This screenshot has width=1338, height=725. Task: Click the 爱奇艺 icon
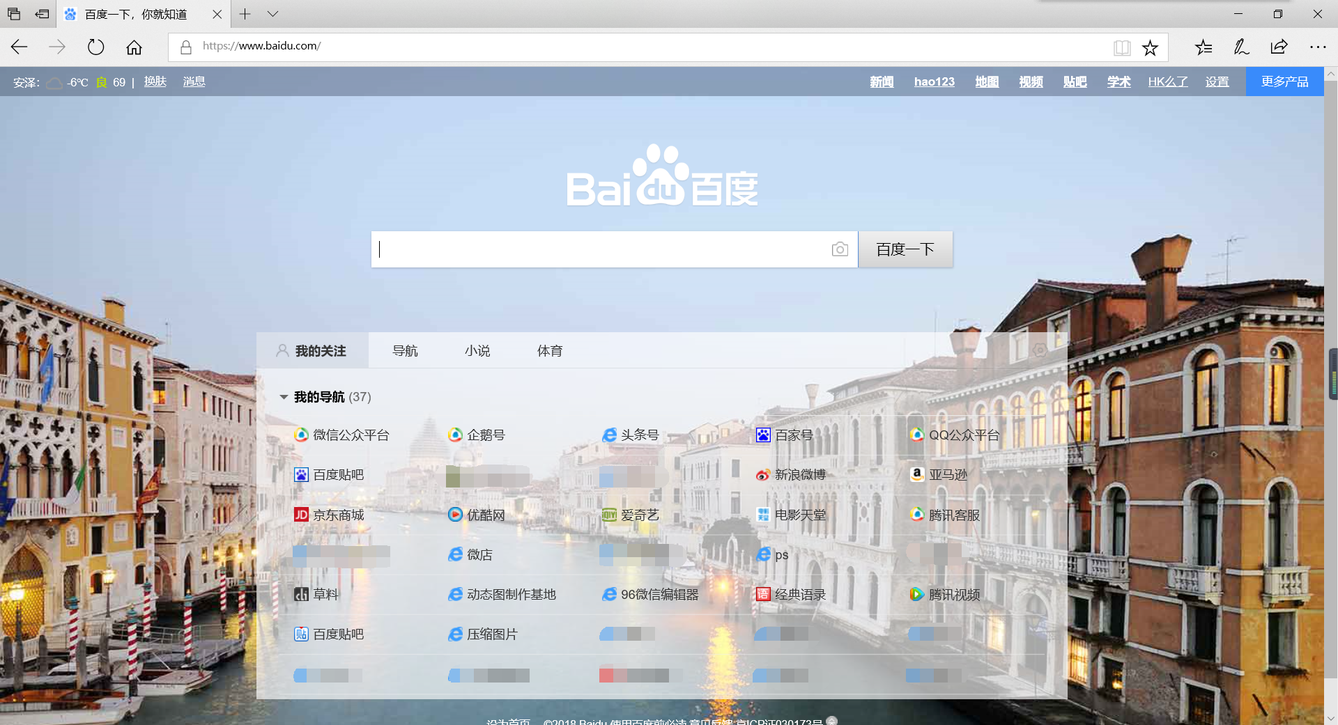(x=609, y=515)
